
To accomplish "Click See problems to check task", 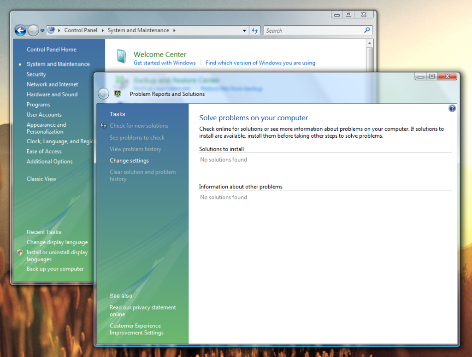I will [137, 138].
